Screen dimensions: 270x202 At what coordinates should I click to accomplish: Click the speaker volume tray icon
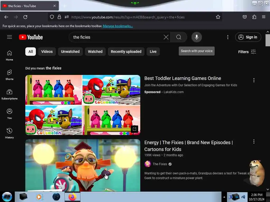tap(243, 197)
